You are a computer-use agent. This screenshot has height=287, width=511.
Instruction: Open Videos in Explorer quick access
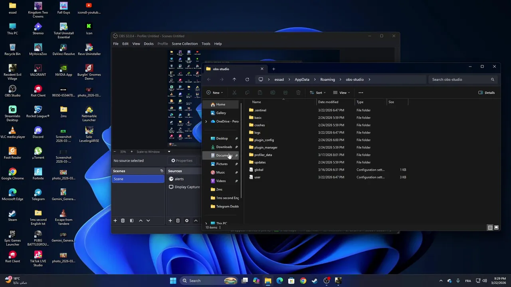221,181
